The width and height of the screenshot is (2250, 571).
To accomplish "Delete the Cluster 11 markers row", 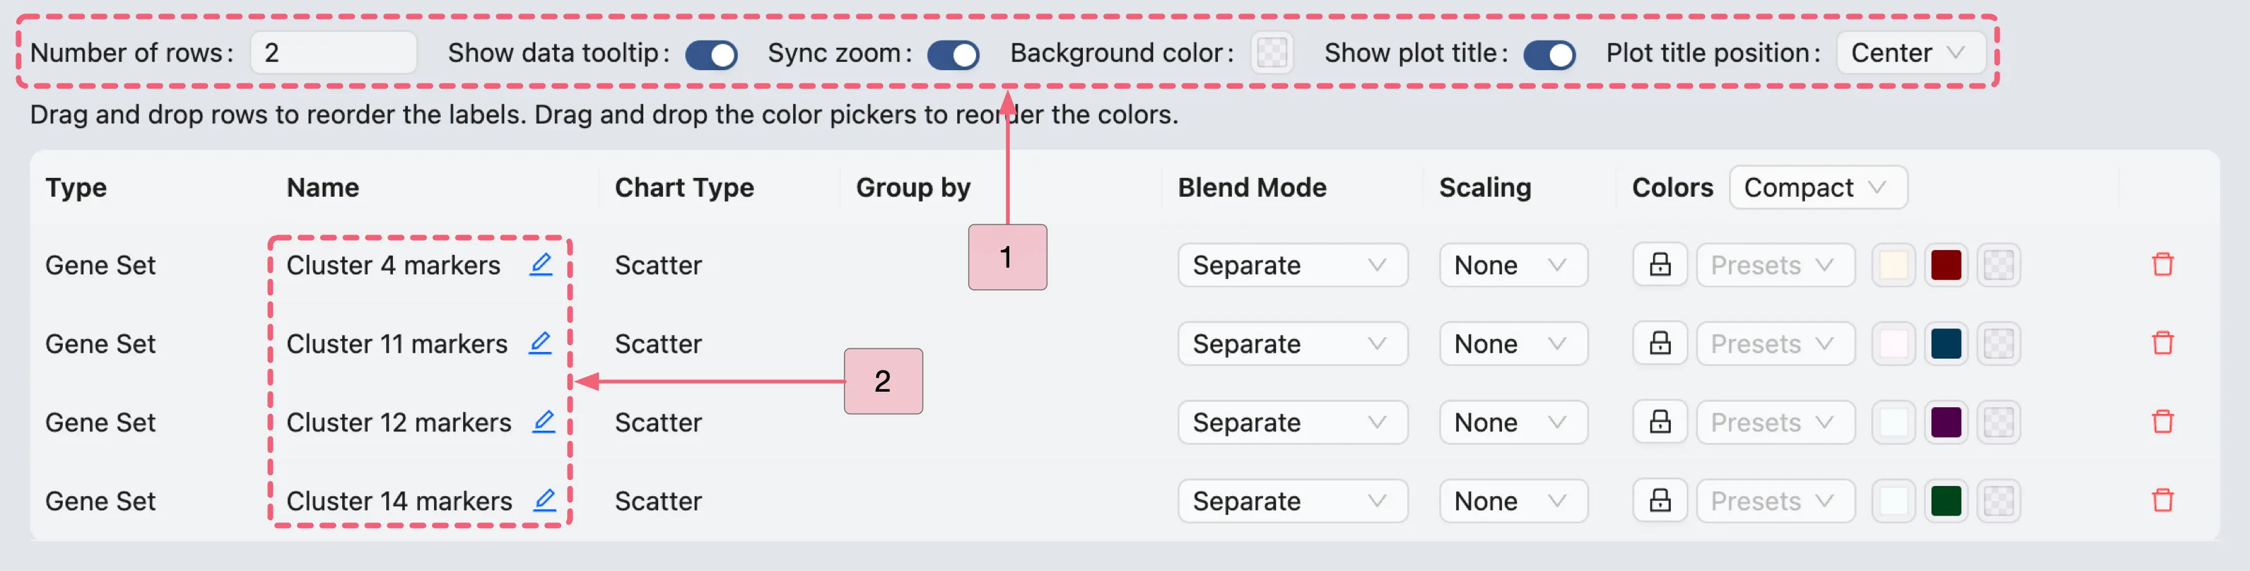I will coord(2164,342).
